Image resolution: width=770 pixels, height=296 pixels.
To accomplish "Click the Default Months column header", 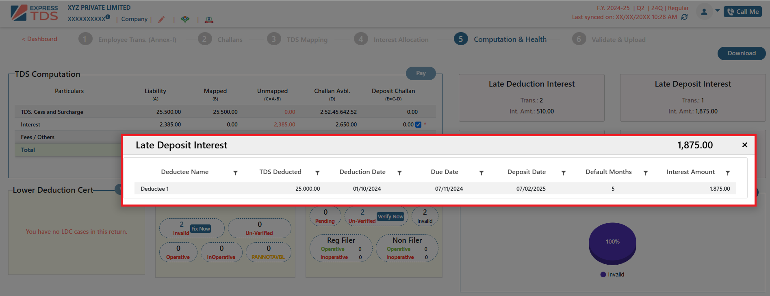I will tap(609, 172).
